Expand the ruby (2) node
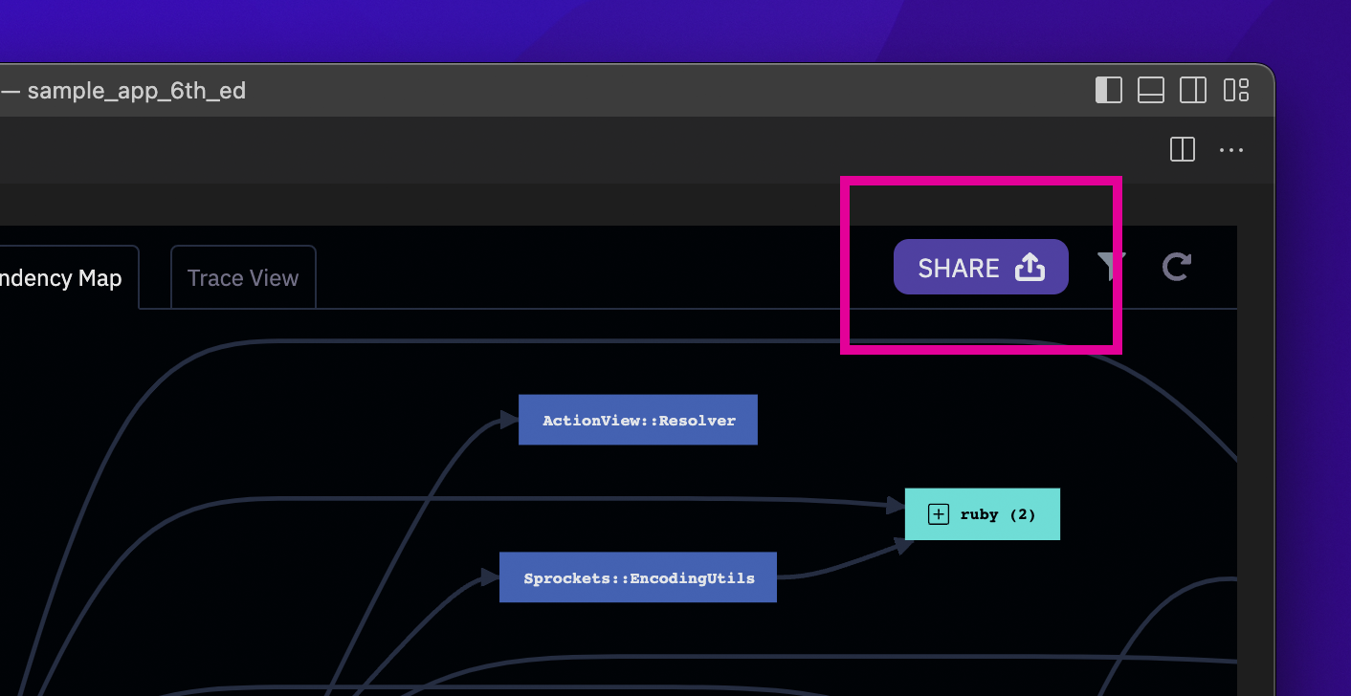Image resolution: width=1351 pixels, height=696 pixels. (939, 514)
